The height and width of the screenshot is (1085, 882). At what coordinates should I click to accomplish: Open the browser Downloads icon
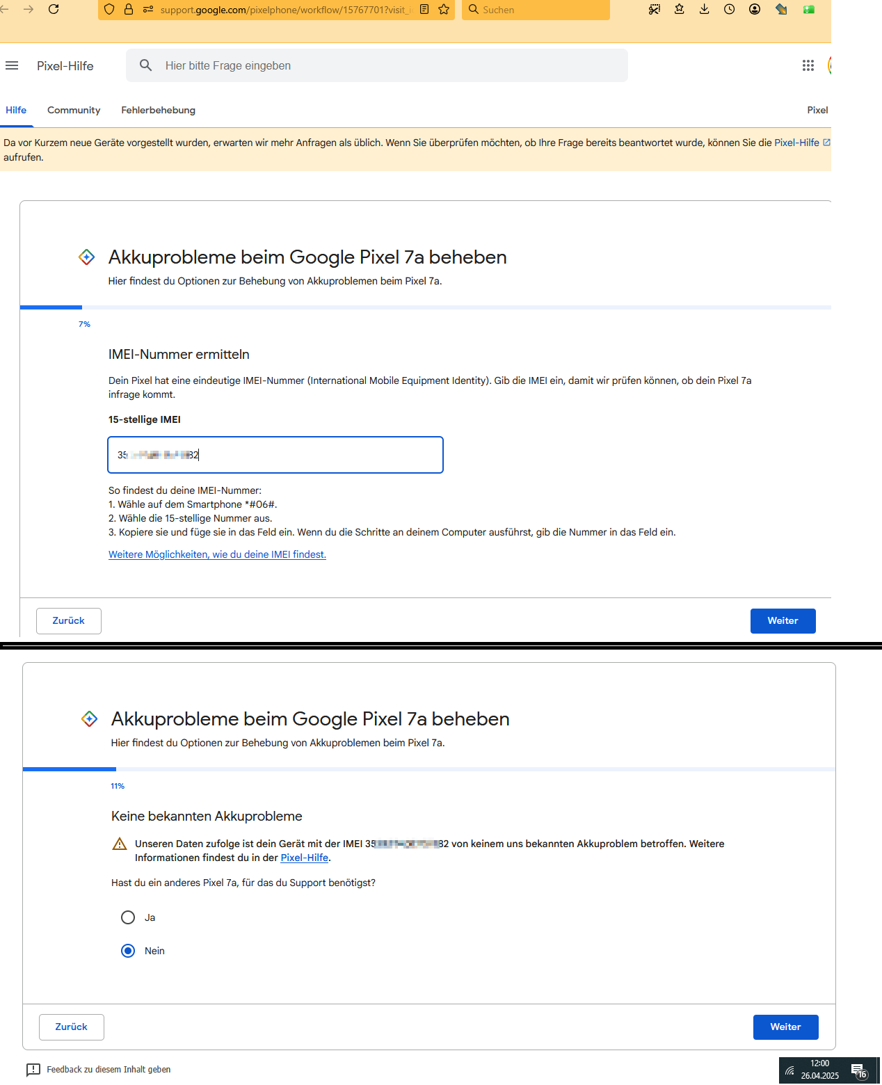coord(704,9)
